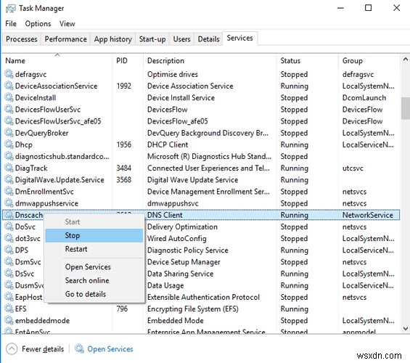Image resolution: width=410 pixels, height=363 pixels.
Task: Click the gear icon beside DmEnrollmentSvc
Action: (9, 192)
